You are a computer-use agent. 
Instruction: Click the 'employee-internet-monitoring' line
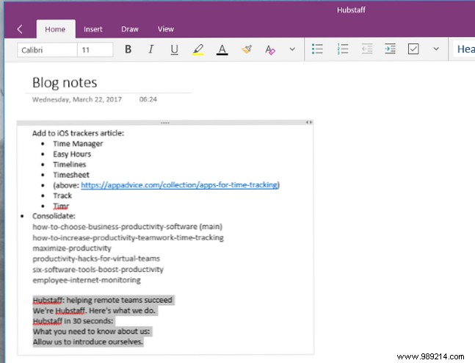87,280
